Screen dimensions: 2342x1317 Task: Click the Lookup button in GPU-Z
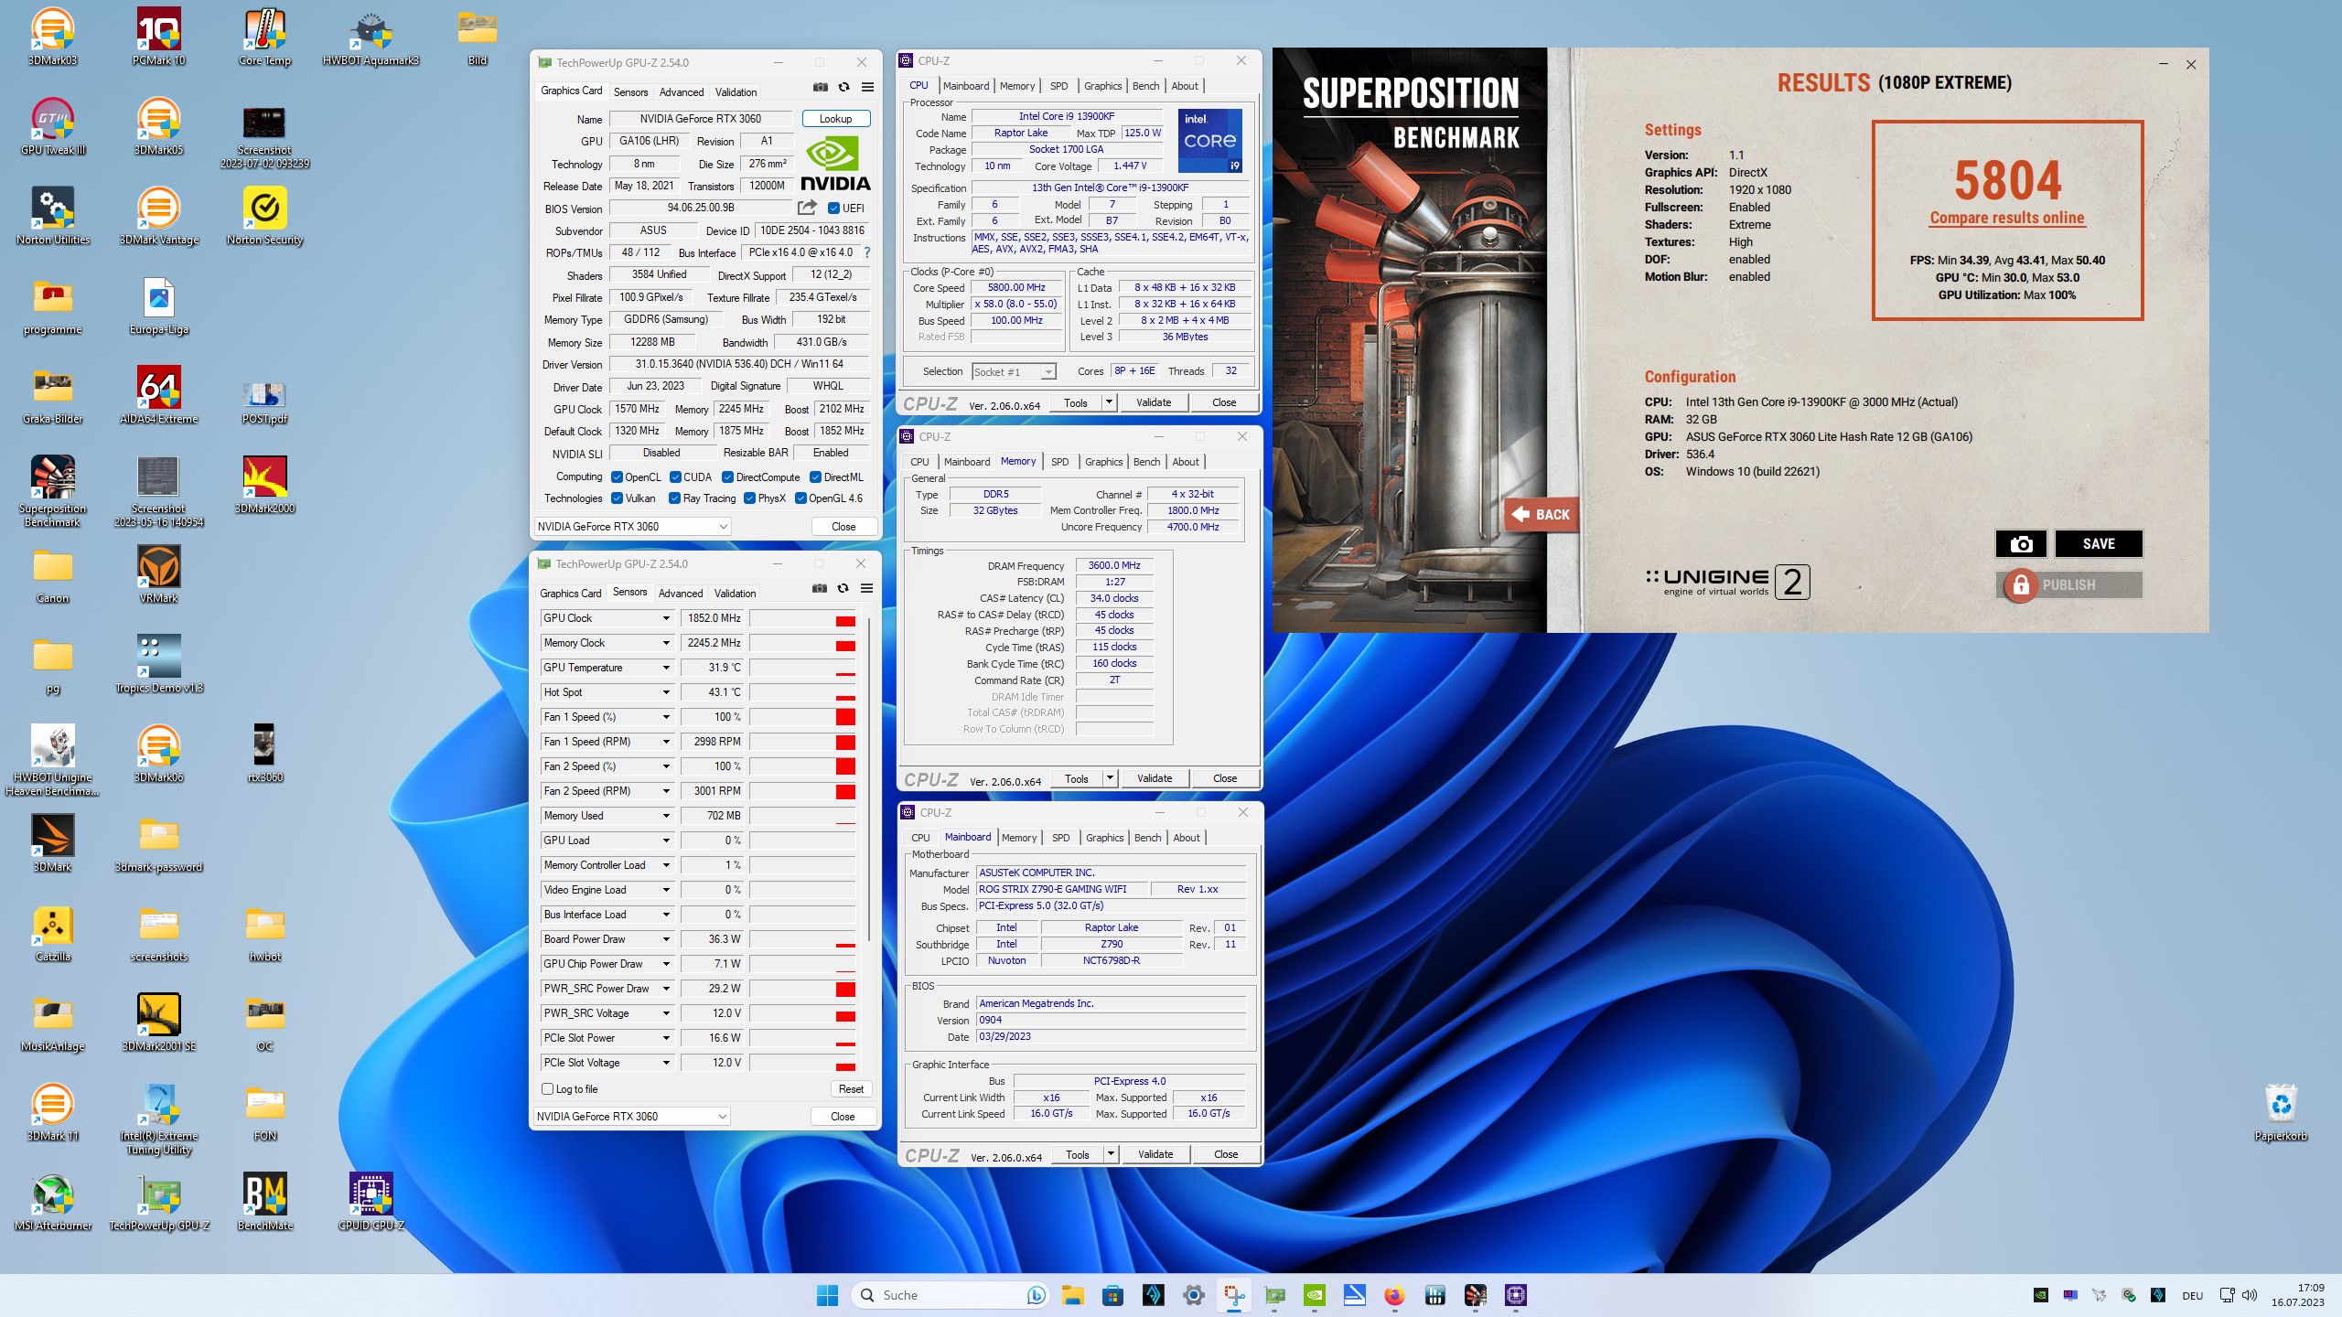pyautogui.click(x=835, y=119)
